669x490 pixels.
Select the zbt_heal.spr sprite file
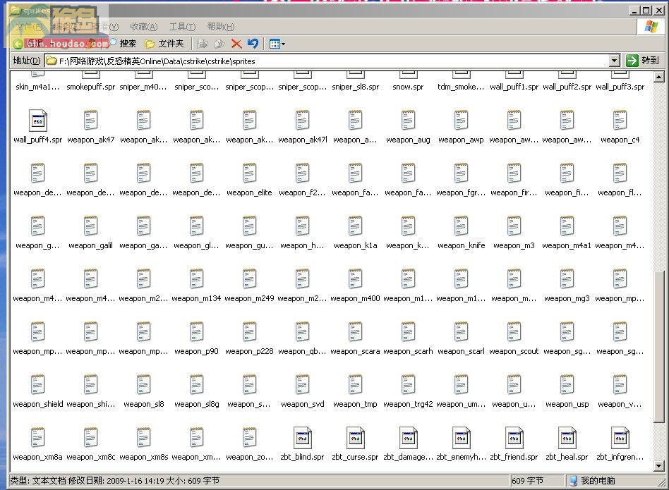coord(567,438)
